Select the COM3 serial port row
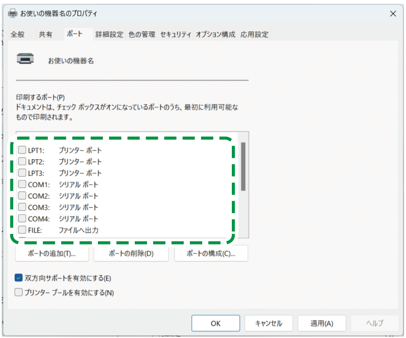This screenshot has height=338, width=406. pyautogui.click(x=78, y=207)
